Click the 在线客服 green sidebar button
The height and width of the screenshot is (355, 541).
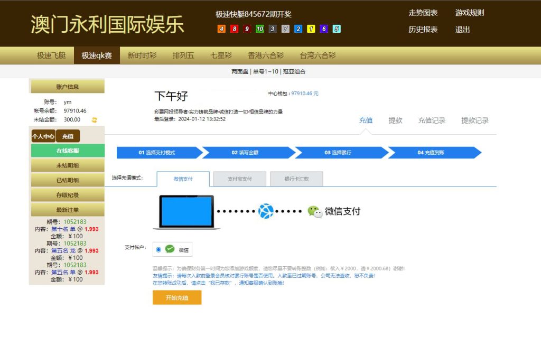pos(67,151)
